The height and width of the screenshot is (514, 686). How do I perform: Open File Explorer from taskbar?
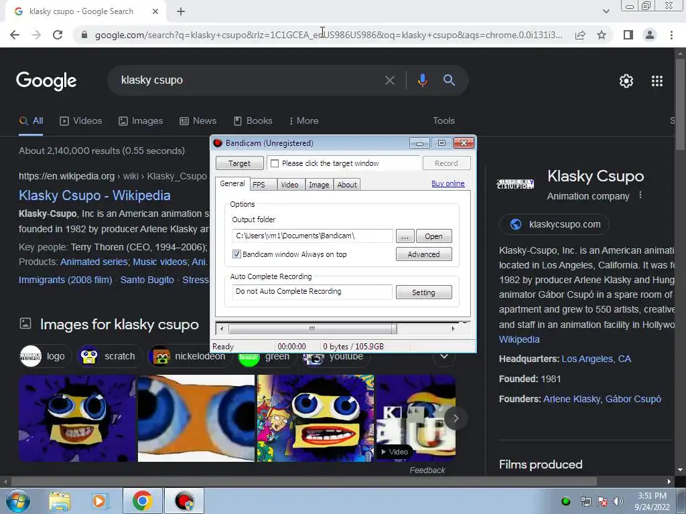click(x=60, y=501)
